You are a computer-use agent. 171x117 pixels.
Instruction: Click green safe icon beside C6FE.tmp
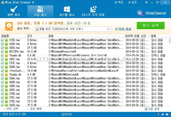7,59
